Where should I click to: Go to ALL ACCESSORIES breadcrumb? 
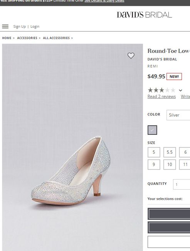(56, 38)
